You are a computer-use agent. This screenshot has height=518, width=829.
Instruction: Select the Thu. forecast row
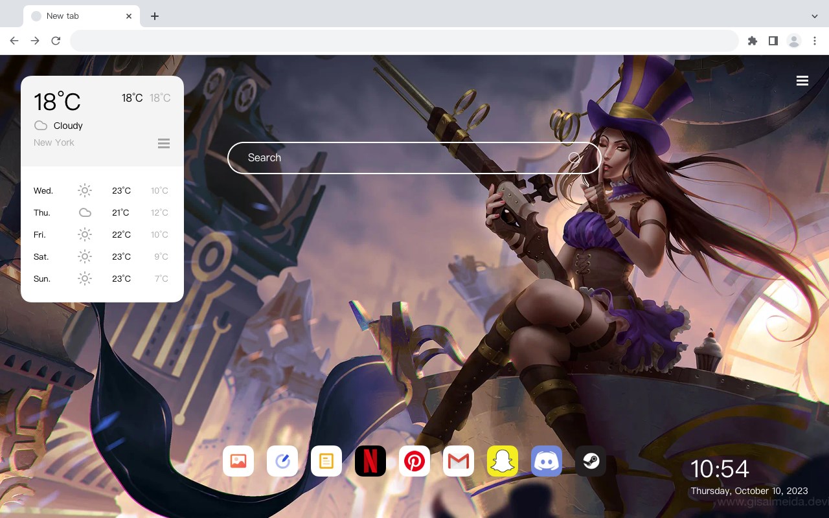pos(102,212)
